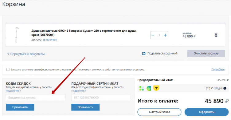This screenshot has height=120, width=231.
Task: Focus the gift certificate SRT code field
Action: click(101, 98)
